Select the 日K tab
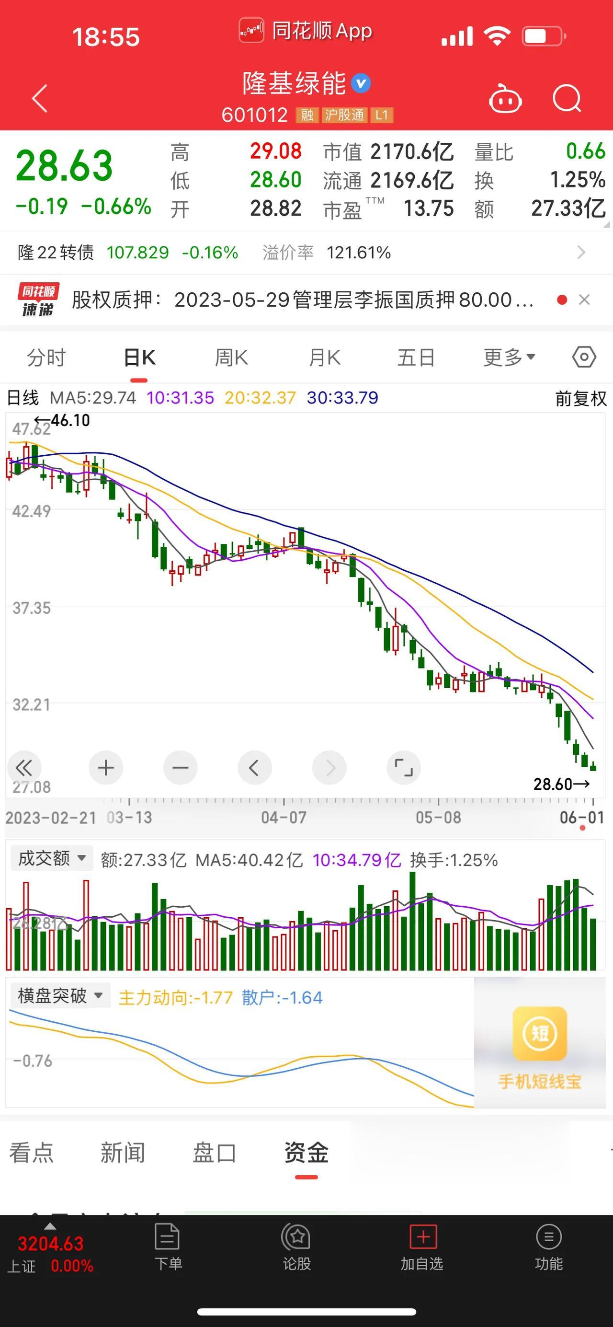Image resolution: width=613 pixels, height=1327 pixels. 139,358
